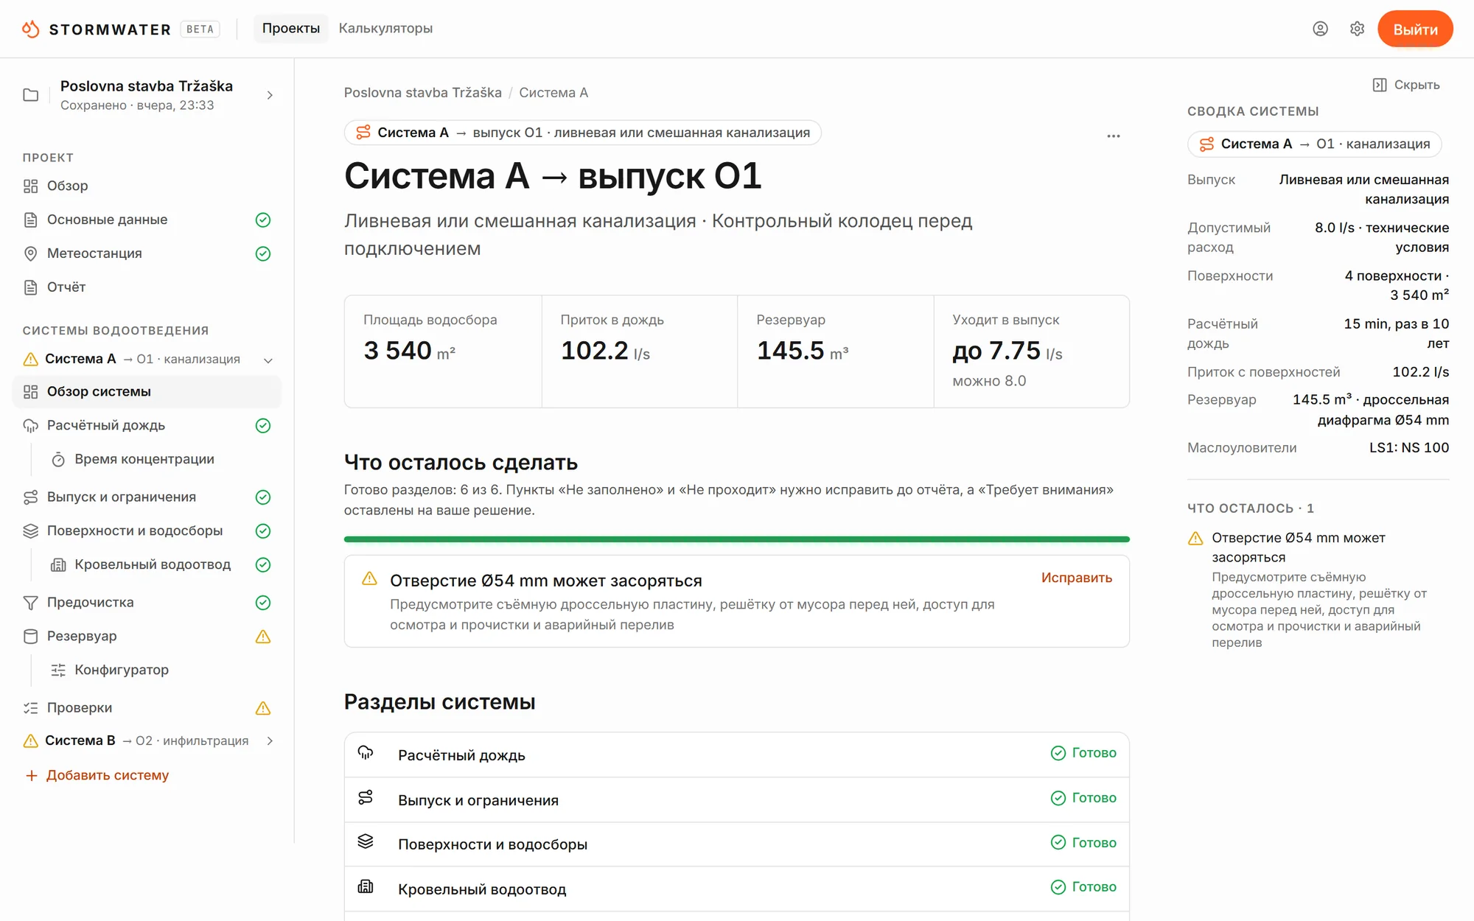Click the route icon for Выпуск и ограничения
1474x921 pixels.
tap(30, 497)
